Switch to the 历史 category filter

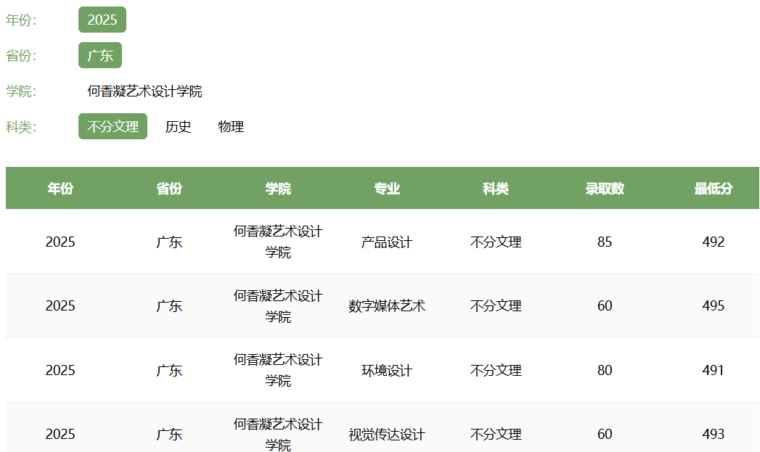(x=178, y=126)
